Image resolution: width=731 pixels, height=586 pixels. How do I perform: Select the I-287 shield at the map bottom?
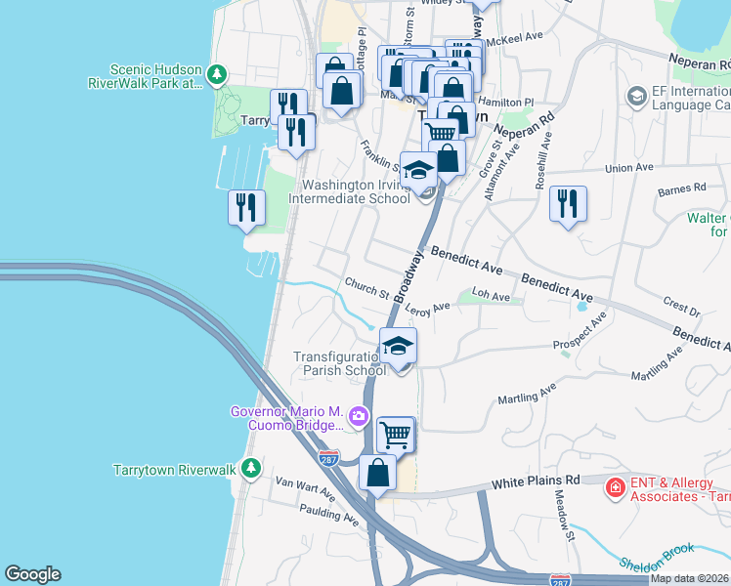coord(560,580)
